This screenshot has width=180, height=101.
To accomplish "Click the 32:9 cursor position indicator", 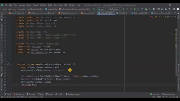I will pos(154,97).
